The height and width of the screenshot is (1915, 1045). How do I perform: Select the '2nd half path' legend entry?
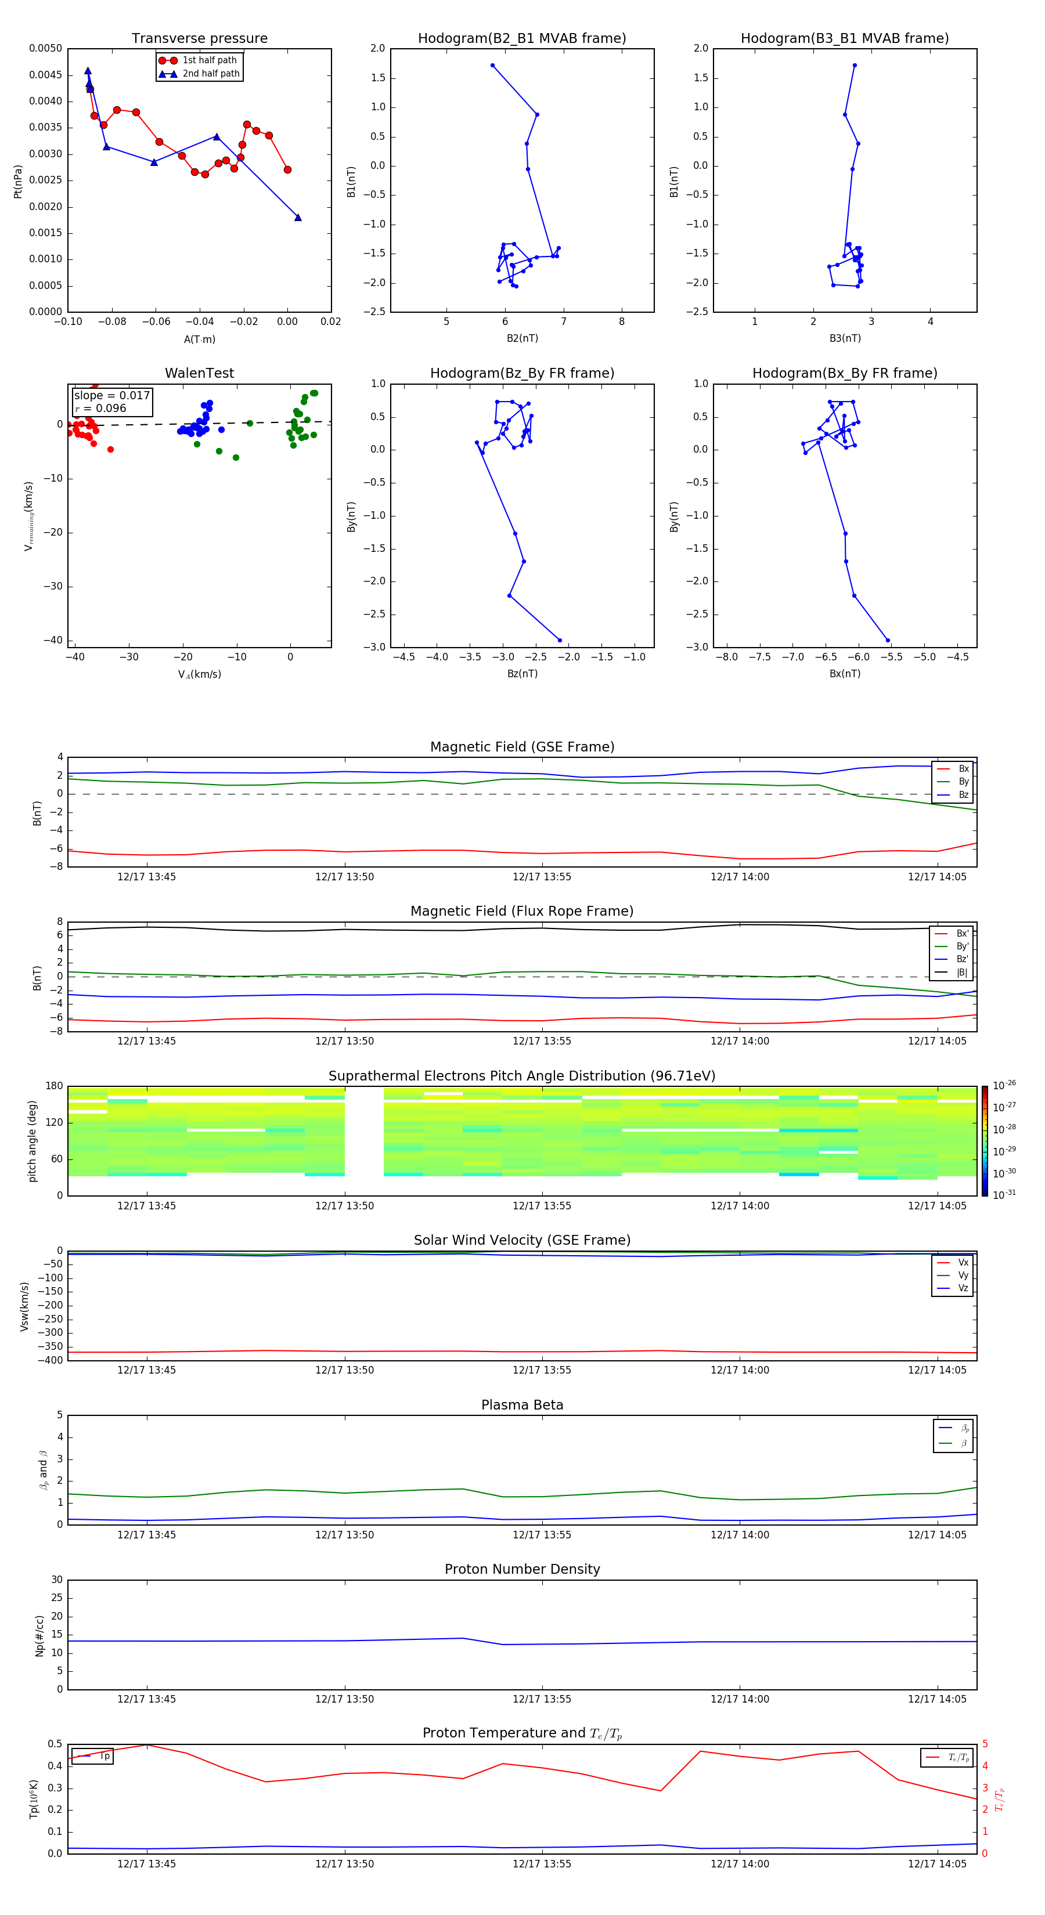(199, 74)
